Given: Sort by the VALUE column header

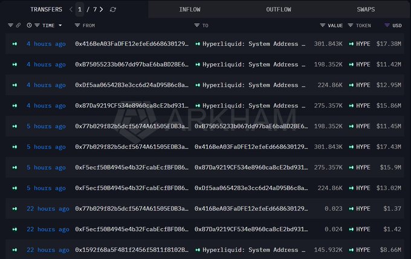Looking at the screenshot, I should coord(335,25).
